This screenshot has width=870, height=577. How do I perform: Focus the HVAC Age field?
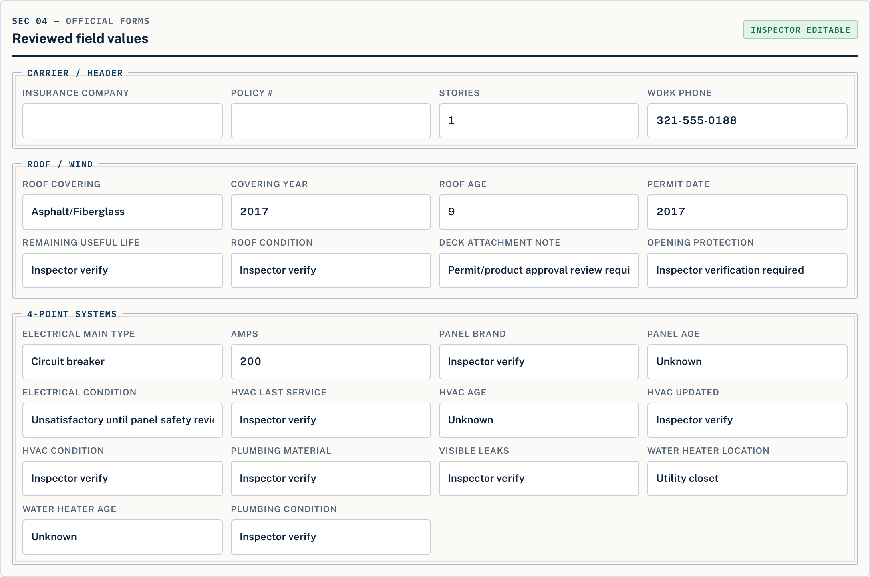click(x=539, y=420)
